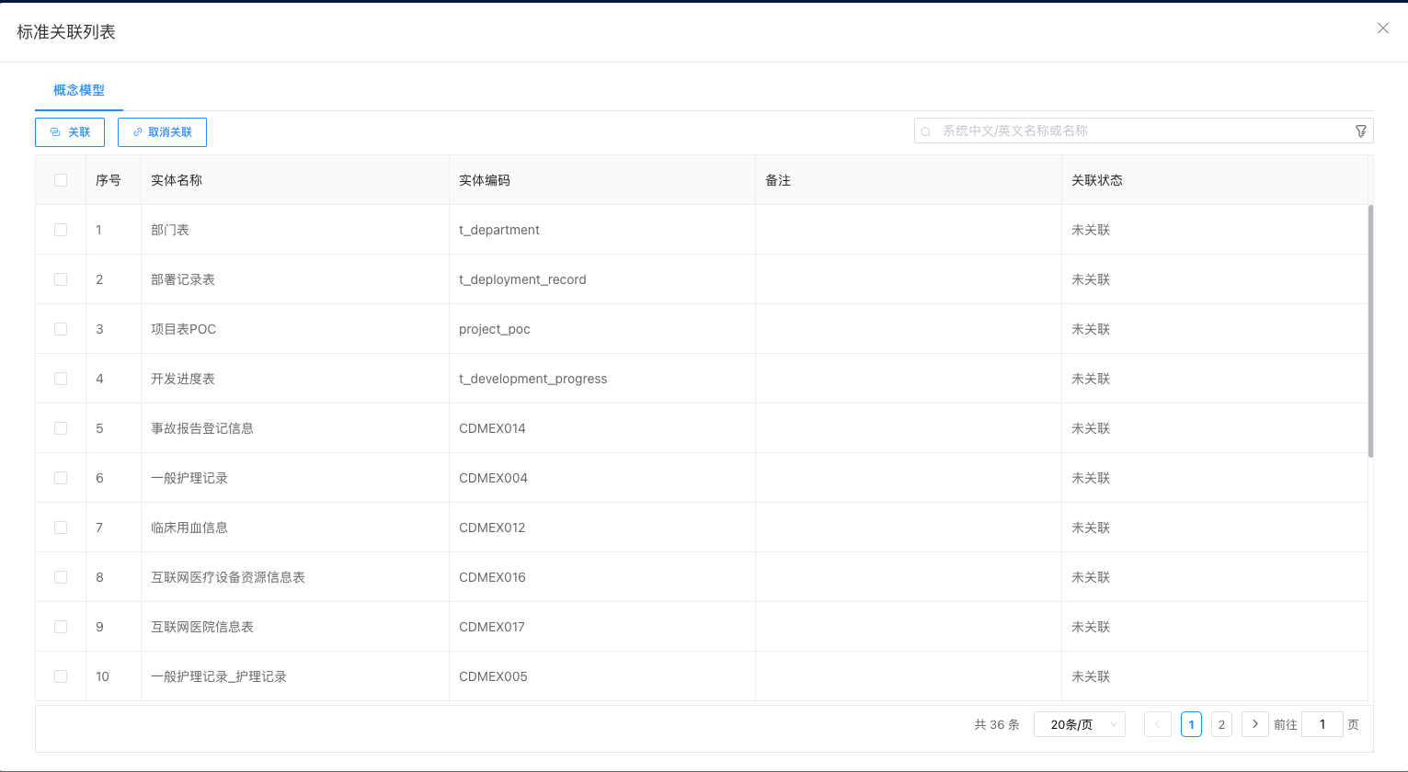Select page 1 in pagination
This screenshot has height=772, width=1408.
point(1191,724)
